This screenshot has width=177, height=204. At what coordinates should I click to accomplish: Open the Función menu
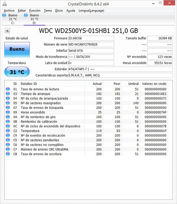pos(35,11)
